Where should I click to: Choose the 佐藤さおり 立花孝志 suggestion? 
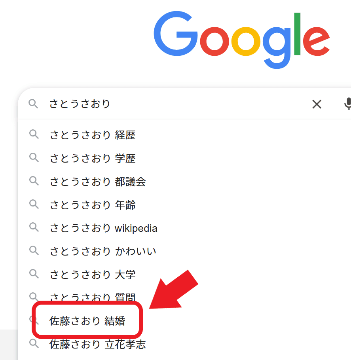pyautogui.click(x=97, y=345)
